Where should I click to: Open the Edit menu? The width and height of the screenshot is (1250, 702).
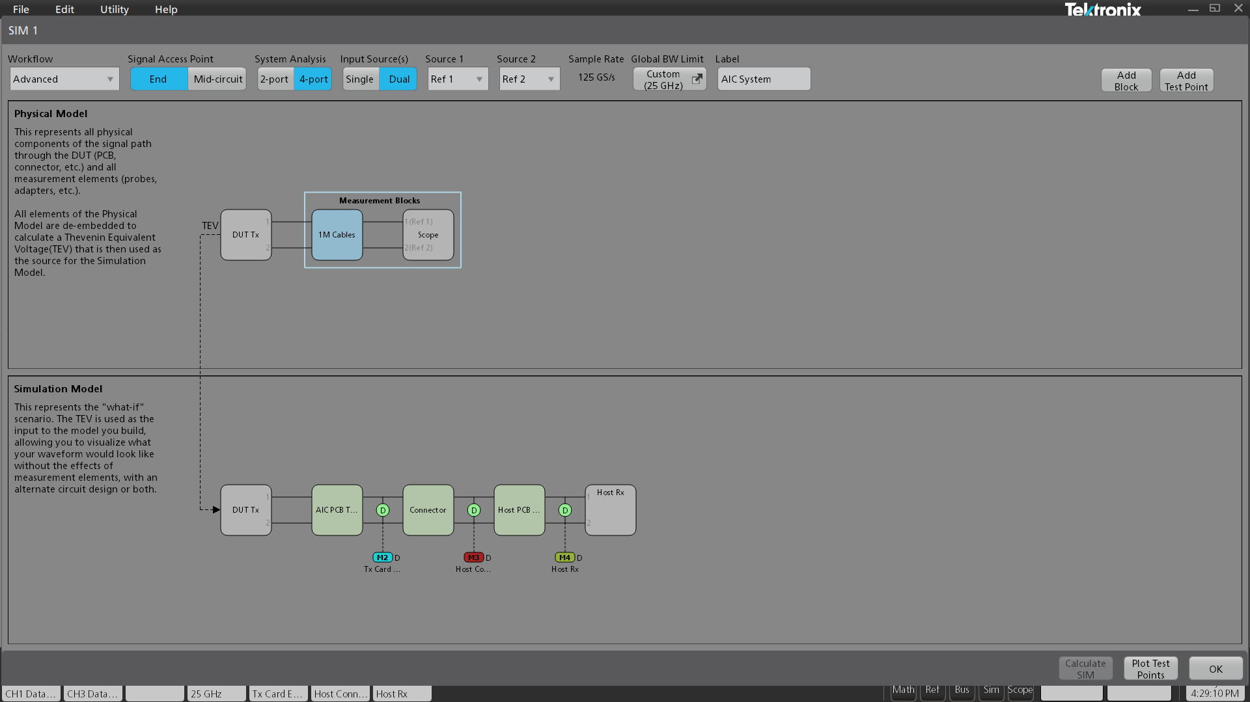click(x=64, y=9)
